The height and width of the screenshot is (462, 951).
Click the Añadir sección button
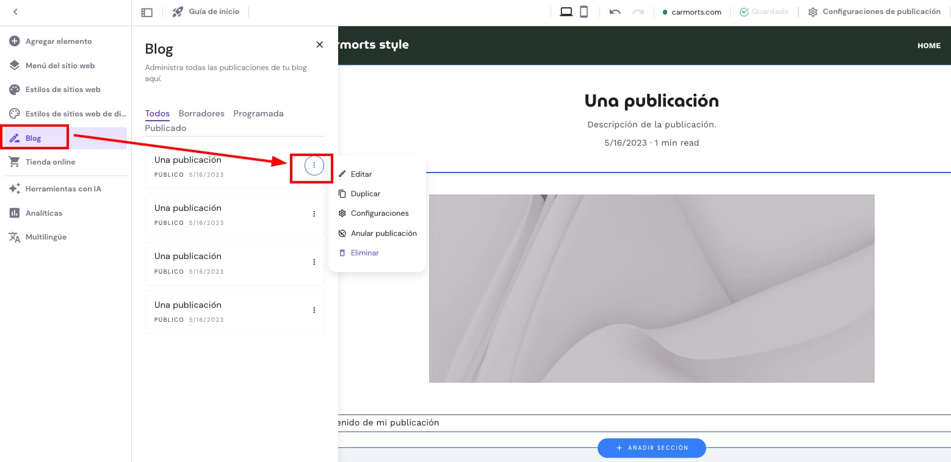[651, 448]
